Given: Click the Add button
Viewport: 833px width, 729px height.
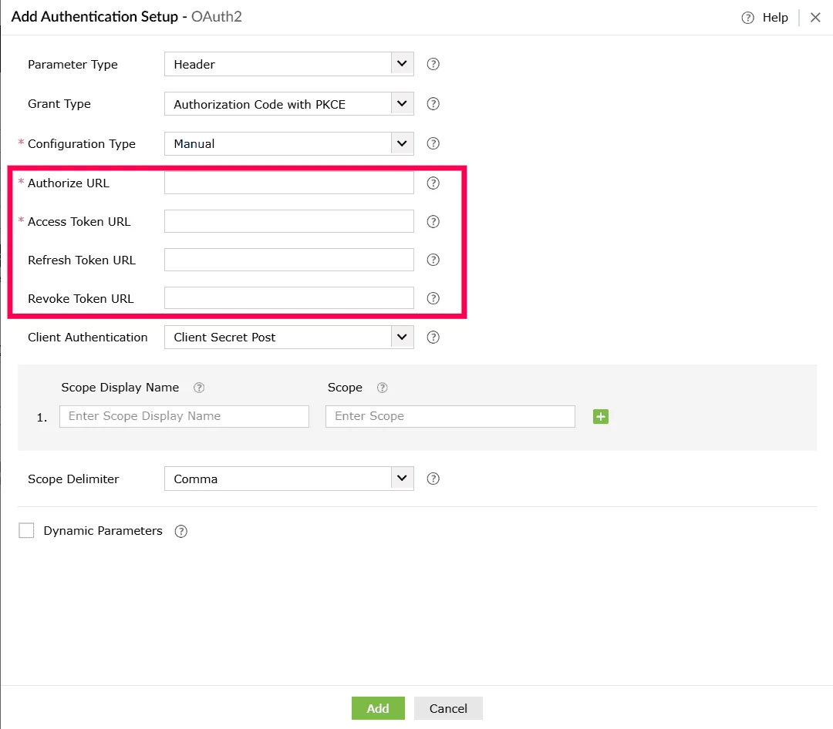Looking at the screenshot, I should pyautogui.click(x=378, y=708).
